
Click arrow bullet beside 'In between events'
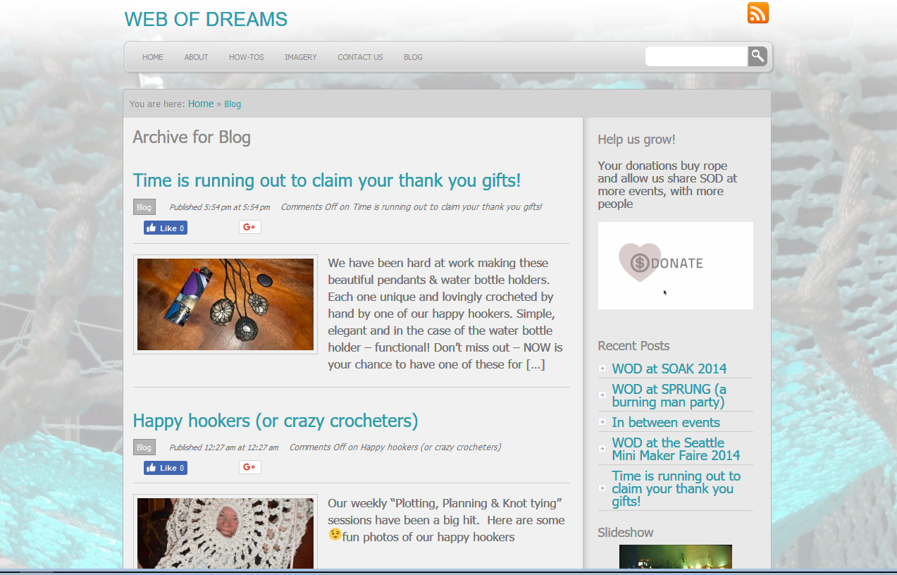[602, 421]
